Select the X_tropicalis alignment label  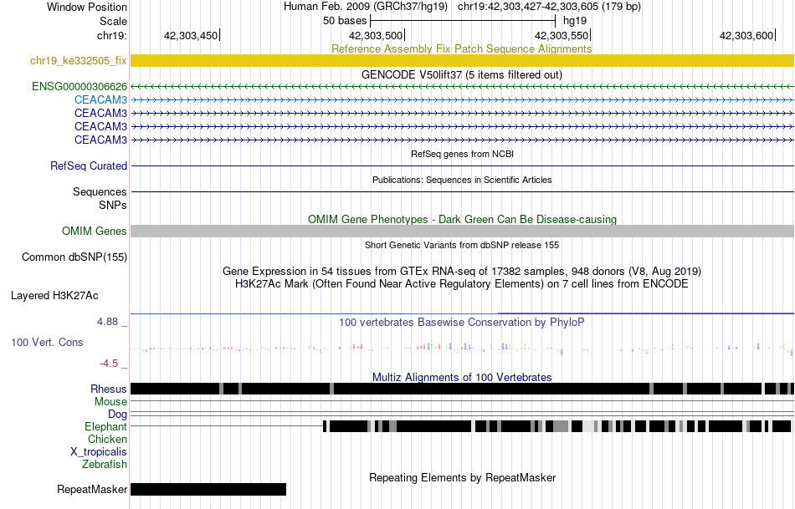[x=99, y=452]
